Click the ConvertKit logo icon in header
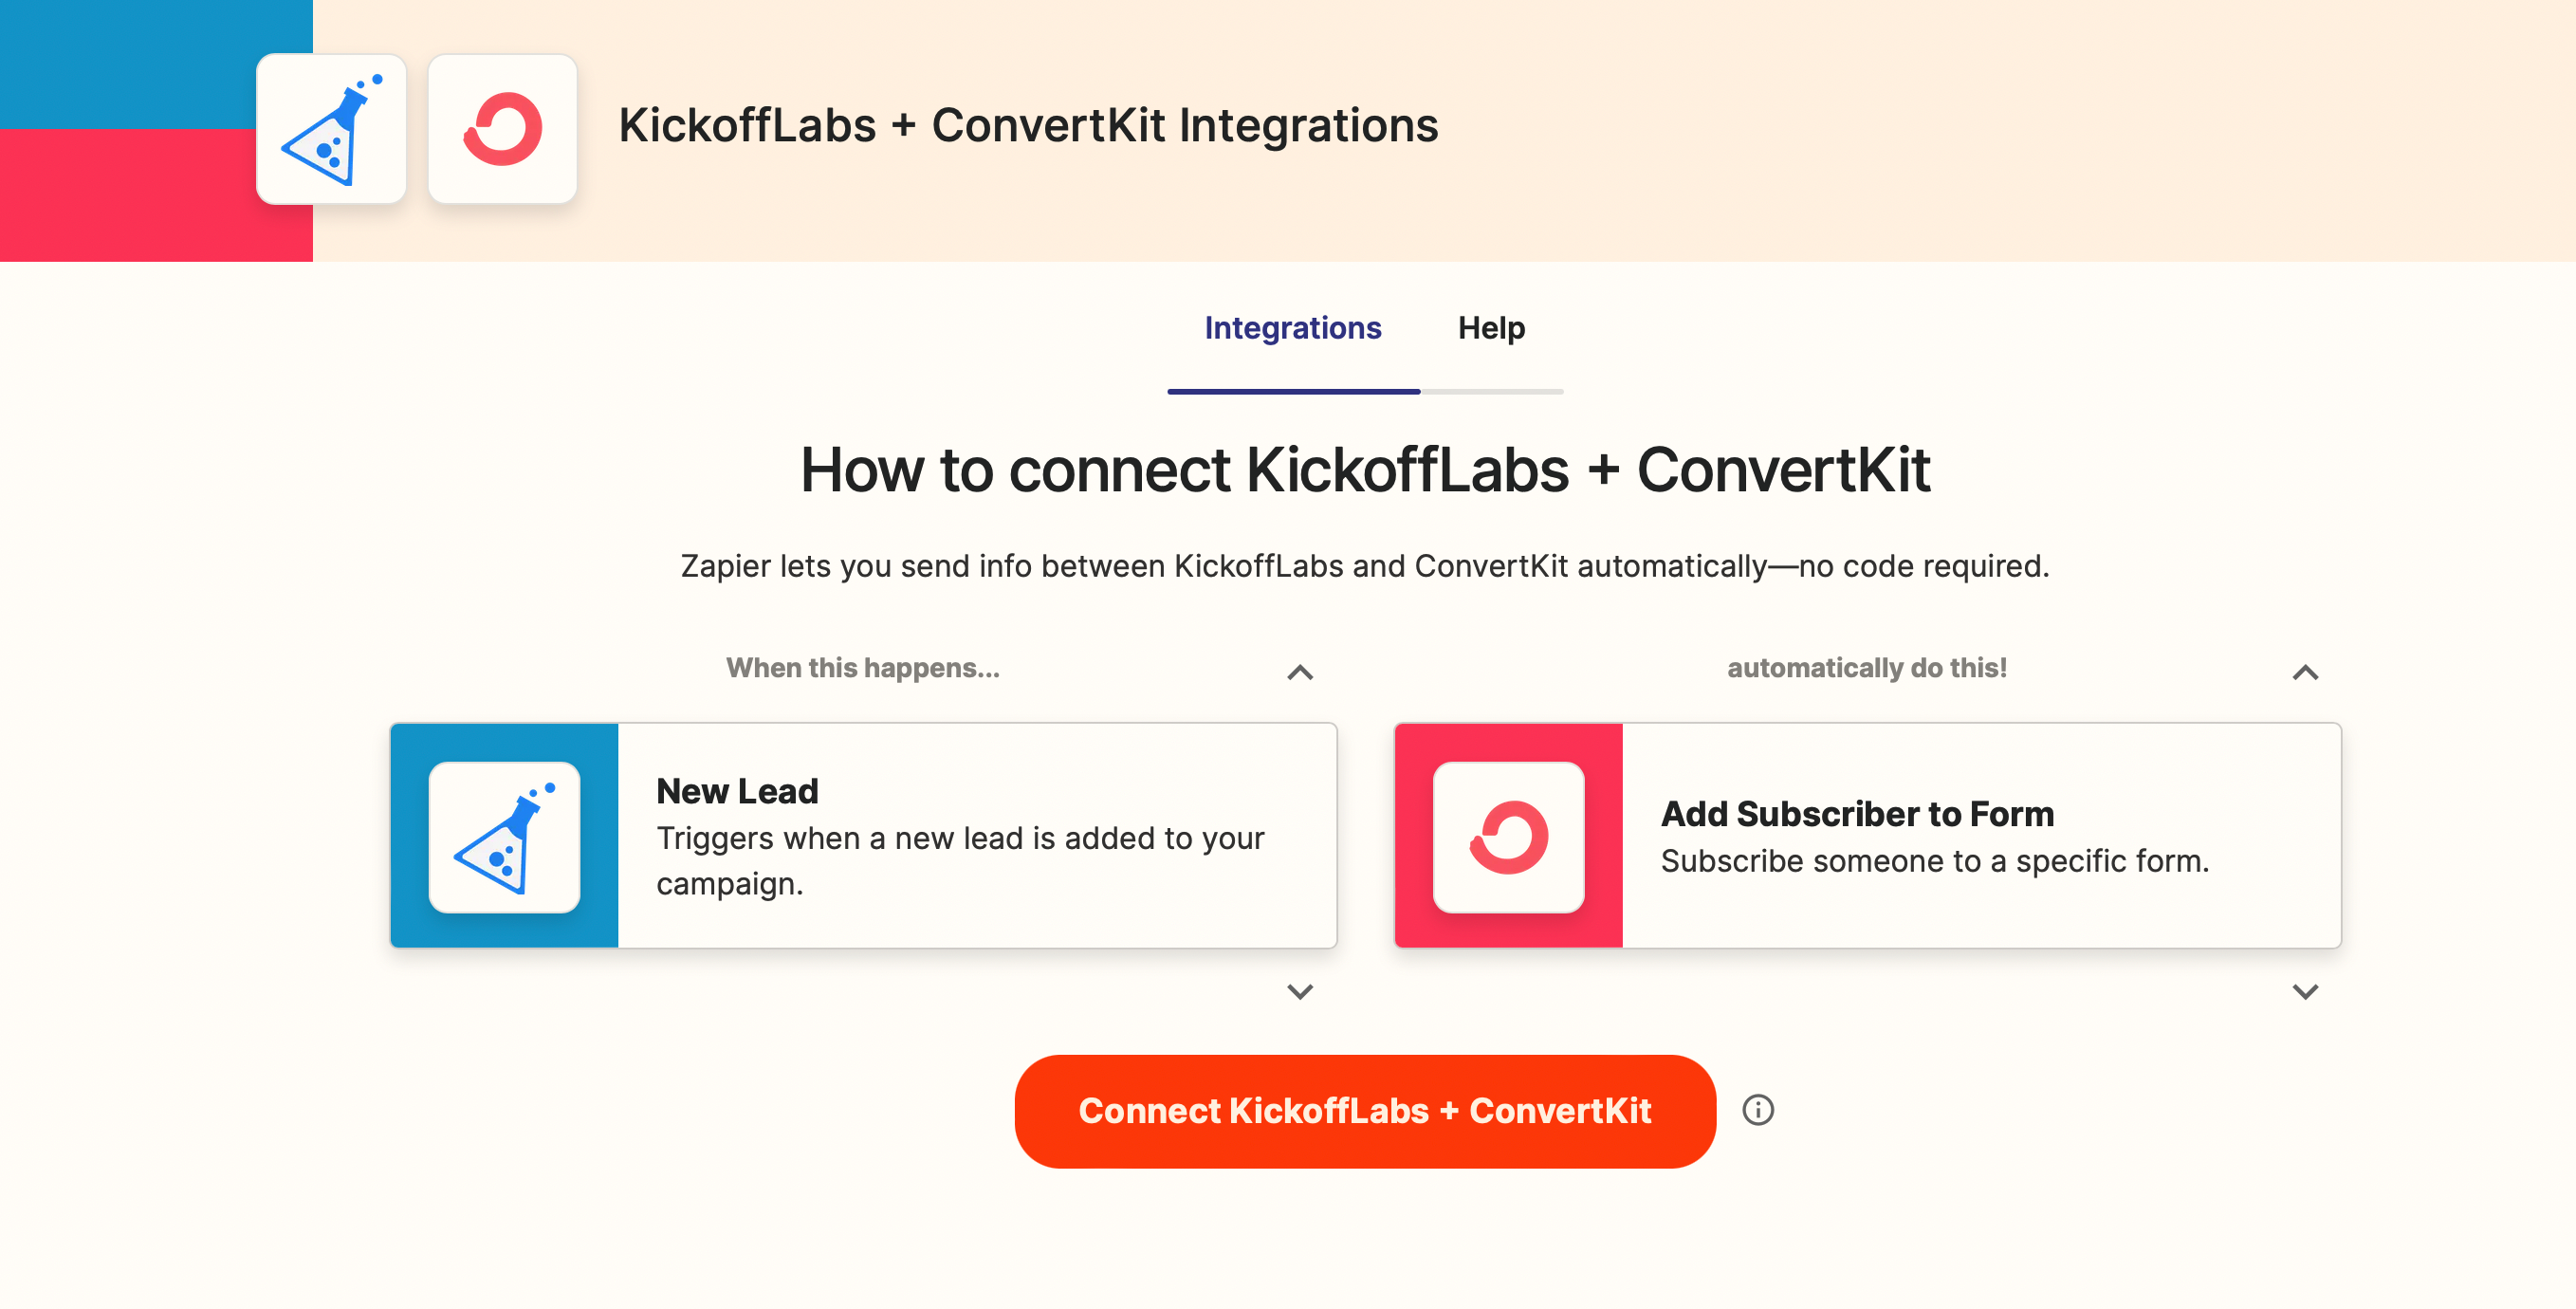Image resolution: width=2576 pixels, height=1309 pixels. (502, 130)
